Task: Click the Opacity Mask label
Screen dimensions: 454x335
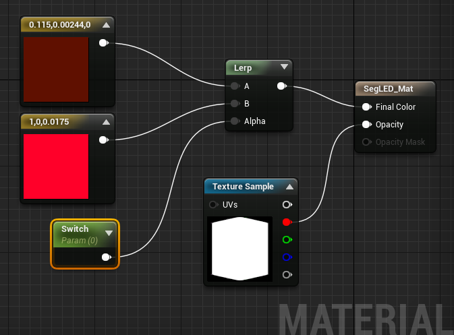Action: pyautogui.click(x=400, y=142)
